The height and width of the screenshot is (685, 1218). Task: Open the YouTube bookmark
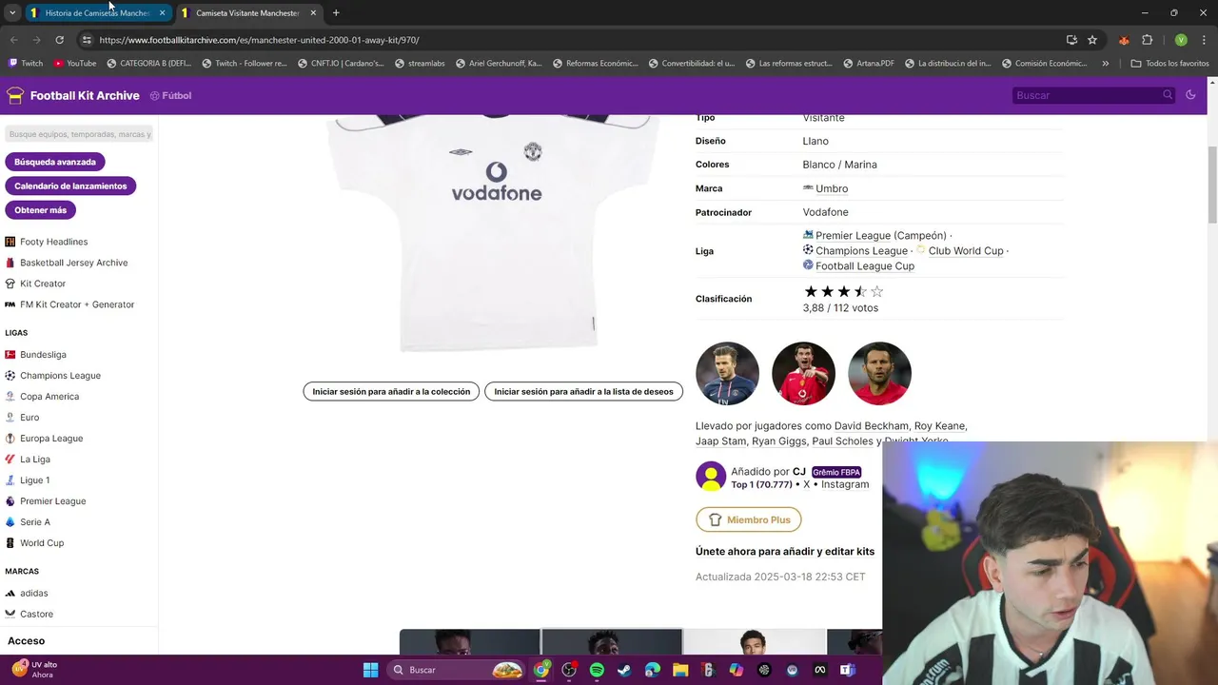tap(75, 64)
